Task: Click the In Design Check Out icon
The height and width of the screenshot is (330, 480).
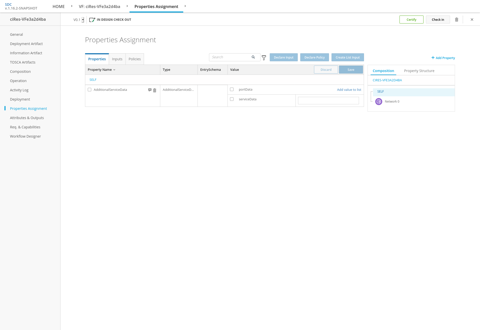Action: (x=92, y=20)
